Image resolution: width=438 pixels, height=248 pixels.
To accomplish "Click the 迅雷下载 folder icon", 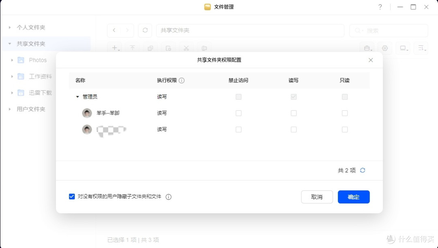I will coord(21,93).
